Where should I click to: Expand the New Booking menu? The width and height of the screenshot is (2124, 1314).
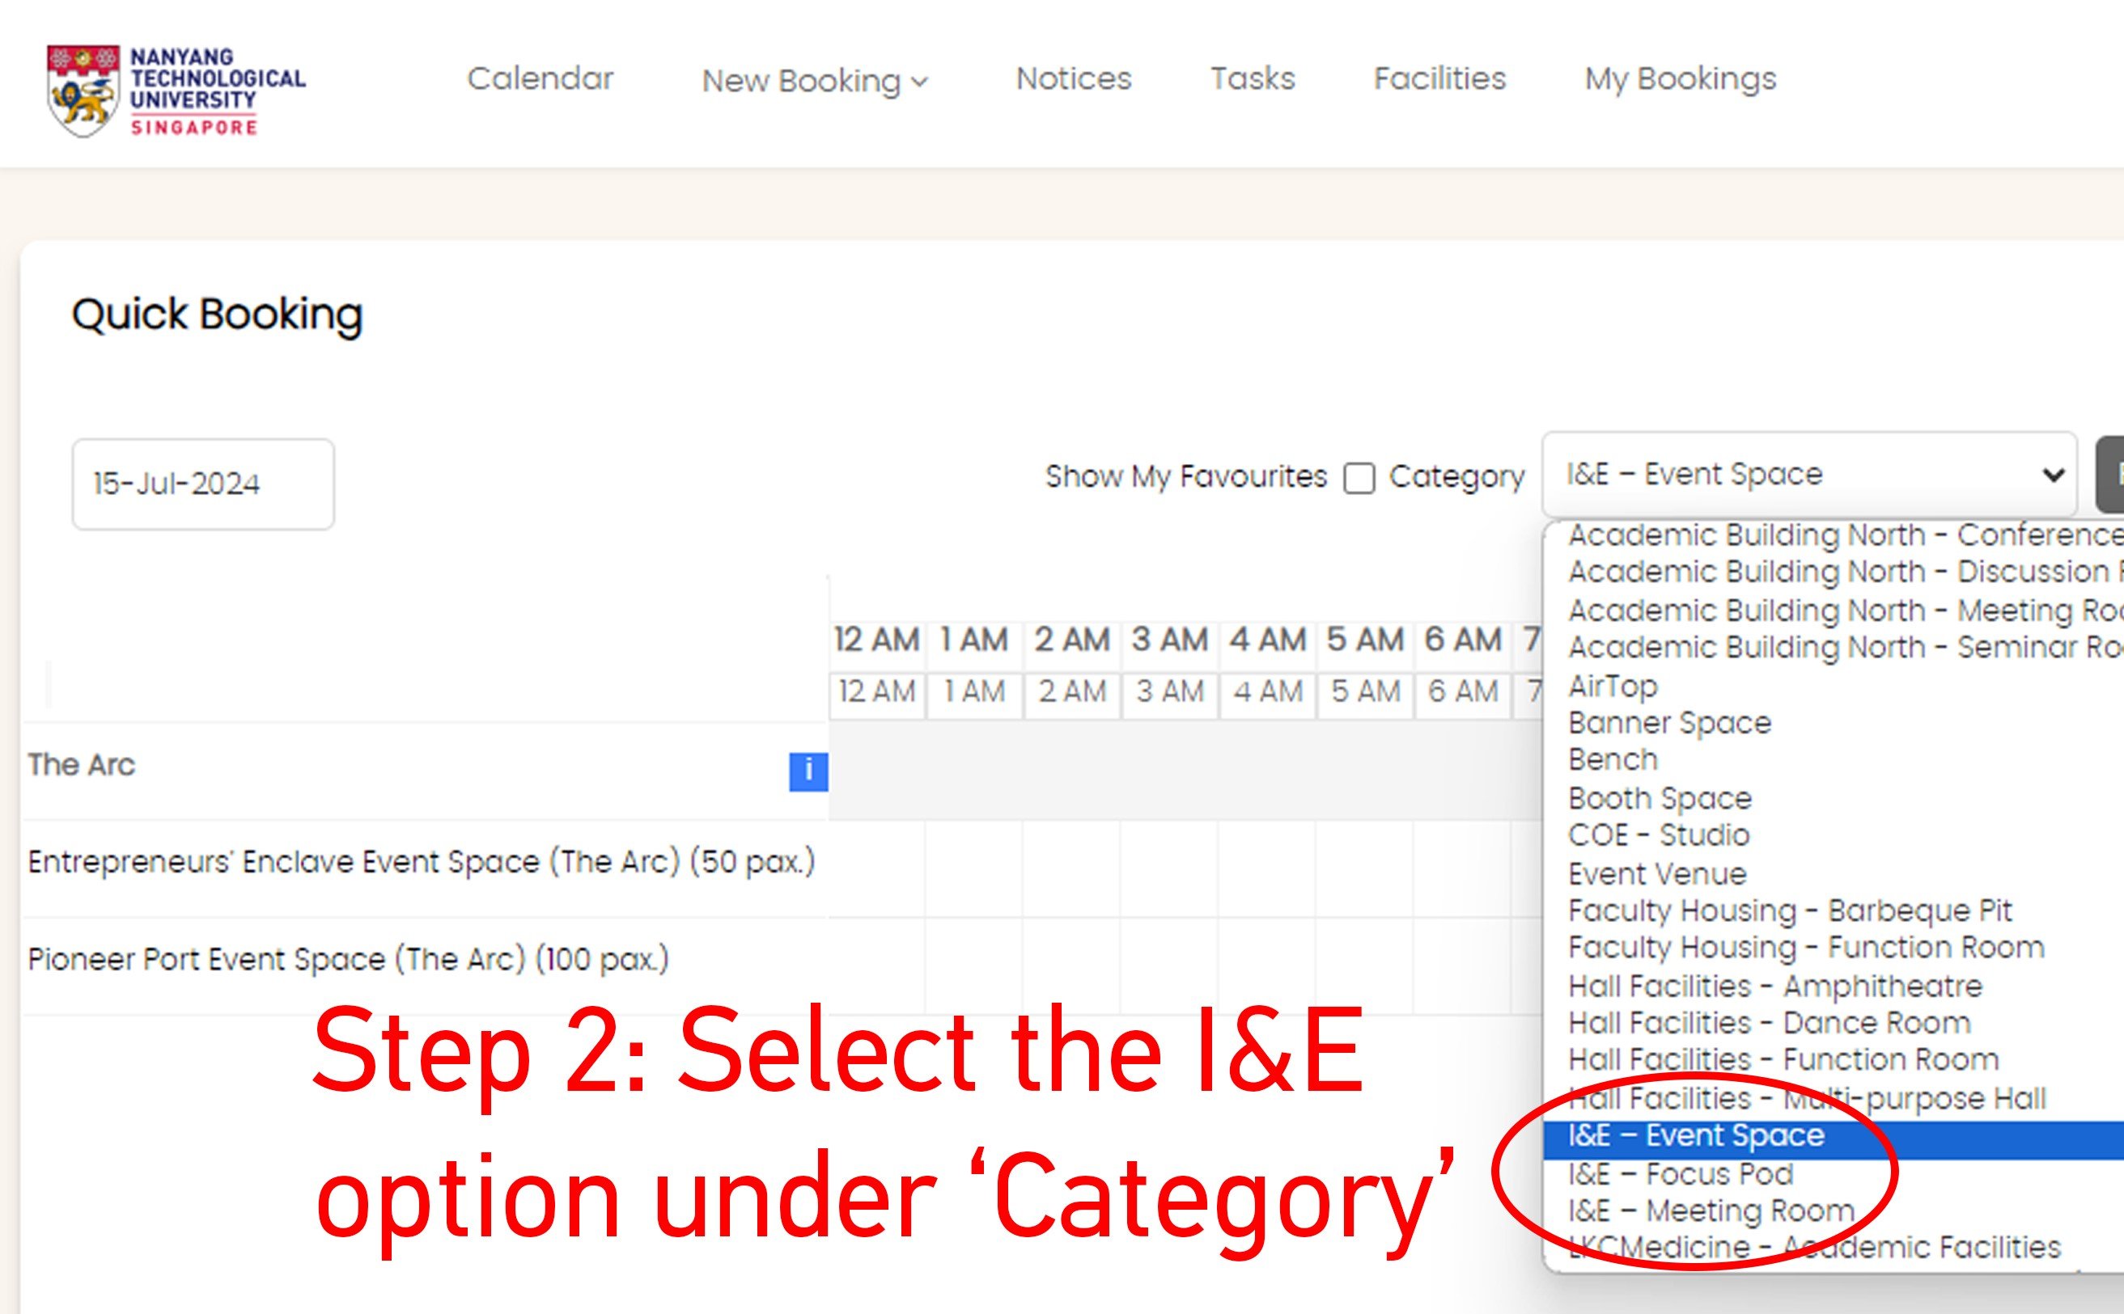(x=815, y=81)
